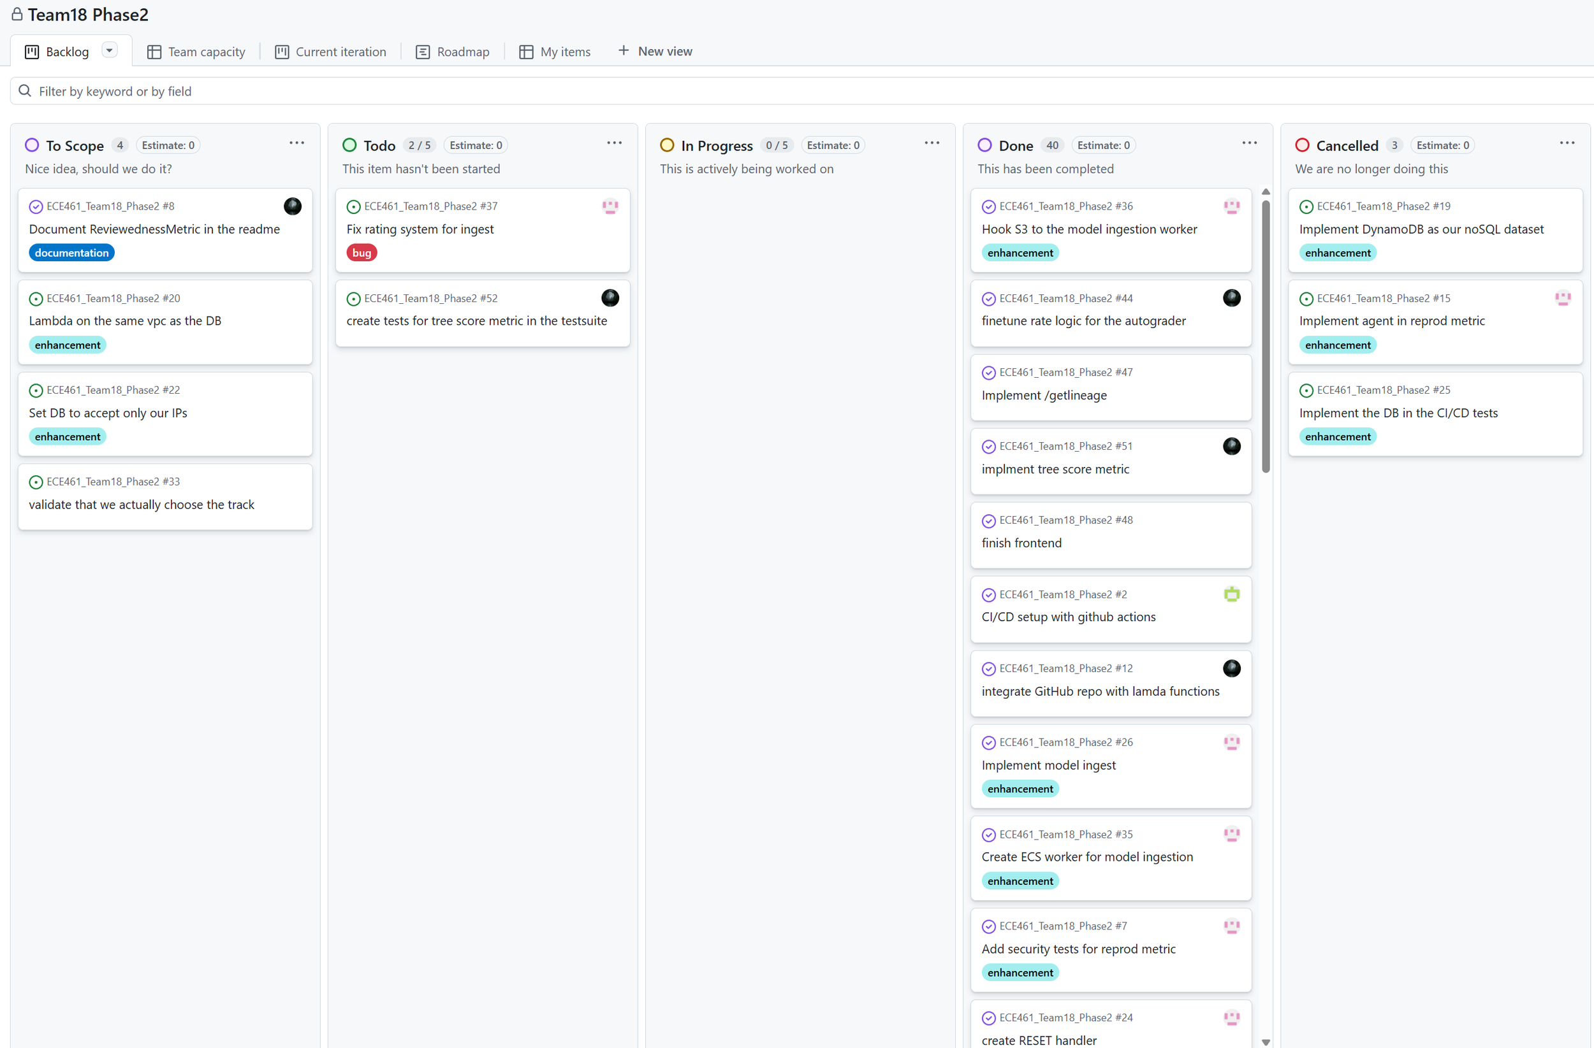This screenshot has height=1048, width=1594.
Task: Click the closed-issue status icon on issue #36
Action: [x=988, y=207]
